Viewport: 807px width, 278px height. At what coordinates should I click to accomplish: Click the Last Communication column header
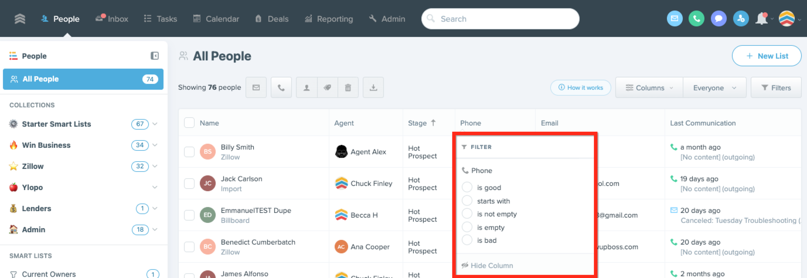(703, 123)
